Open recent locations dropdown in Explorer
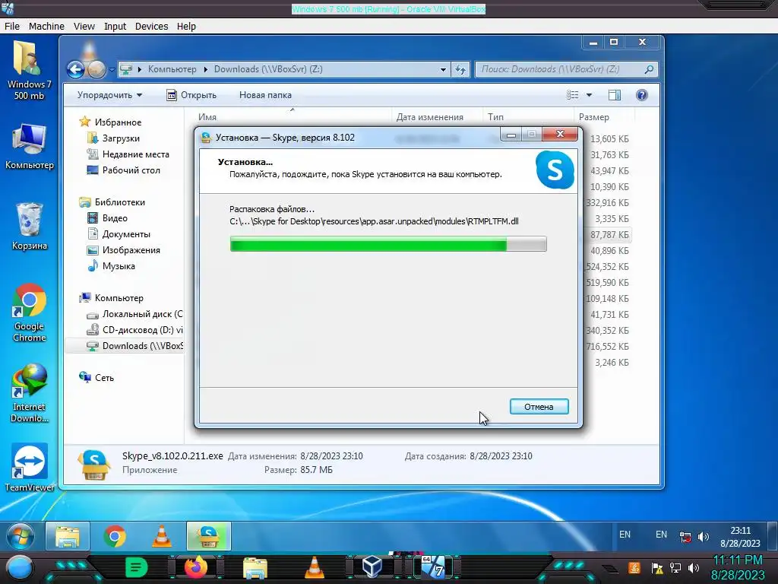The width and height of the screenshot is (778, 584). point(112,69)
